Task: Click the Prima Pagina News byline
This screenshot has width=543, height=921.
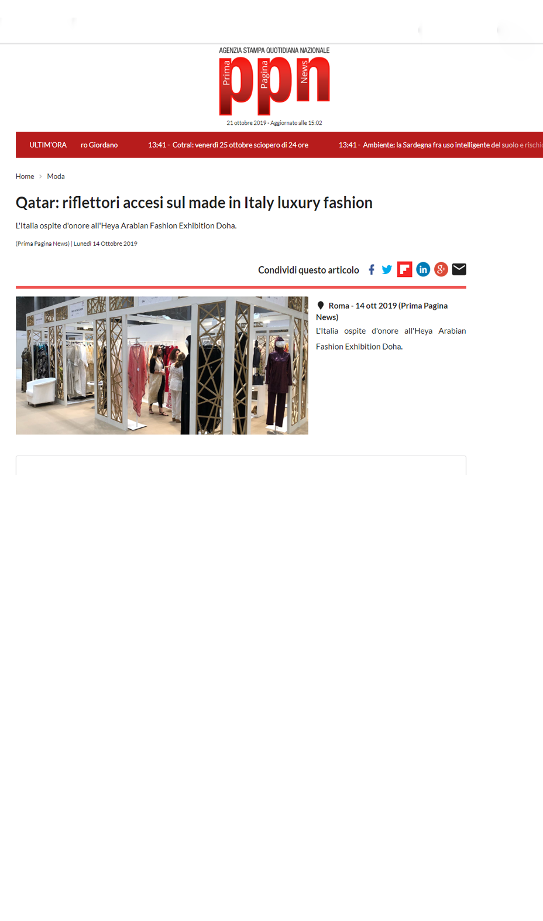Action: click(43, 244)
